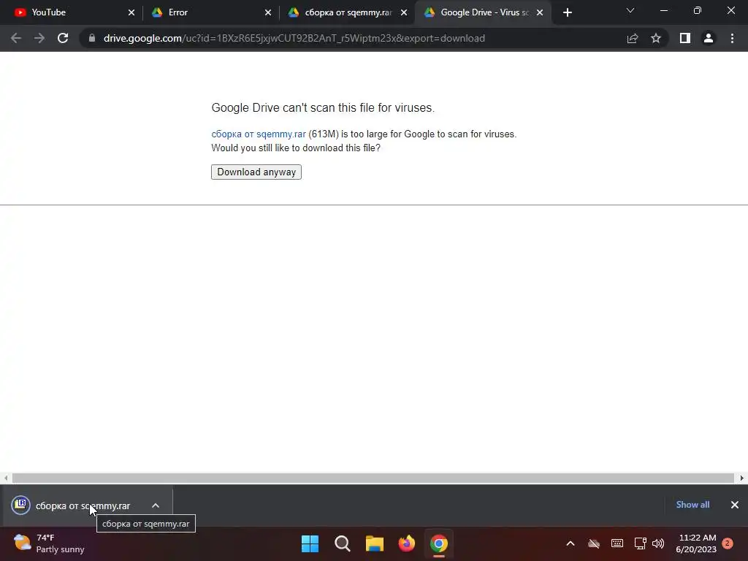The height and width of the screenshot is (561, 748).
Task: Share this page icon in address bar
Action: [633, 38]
